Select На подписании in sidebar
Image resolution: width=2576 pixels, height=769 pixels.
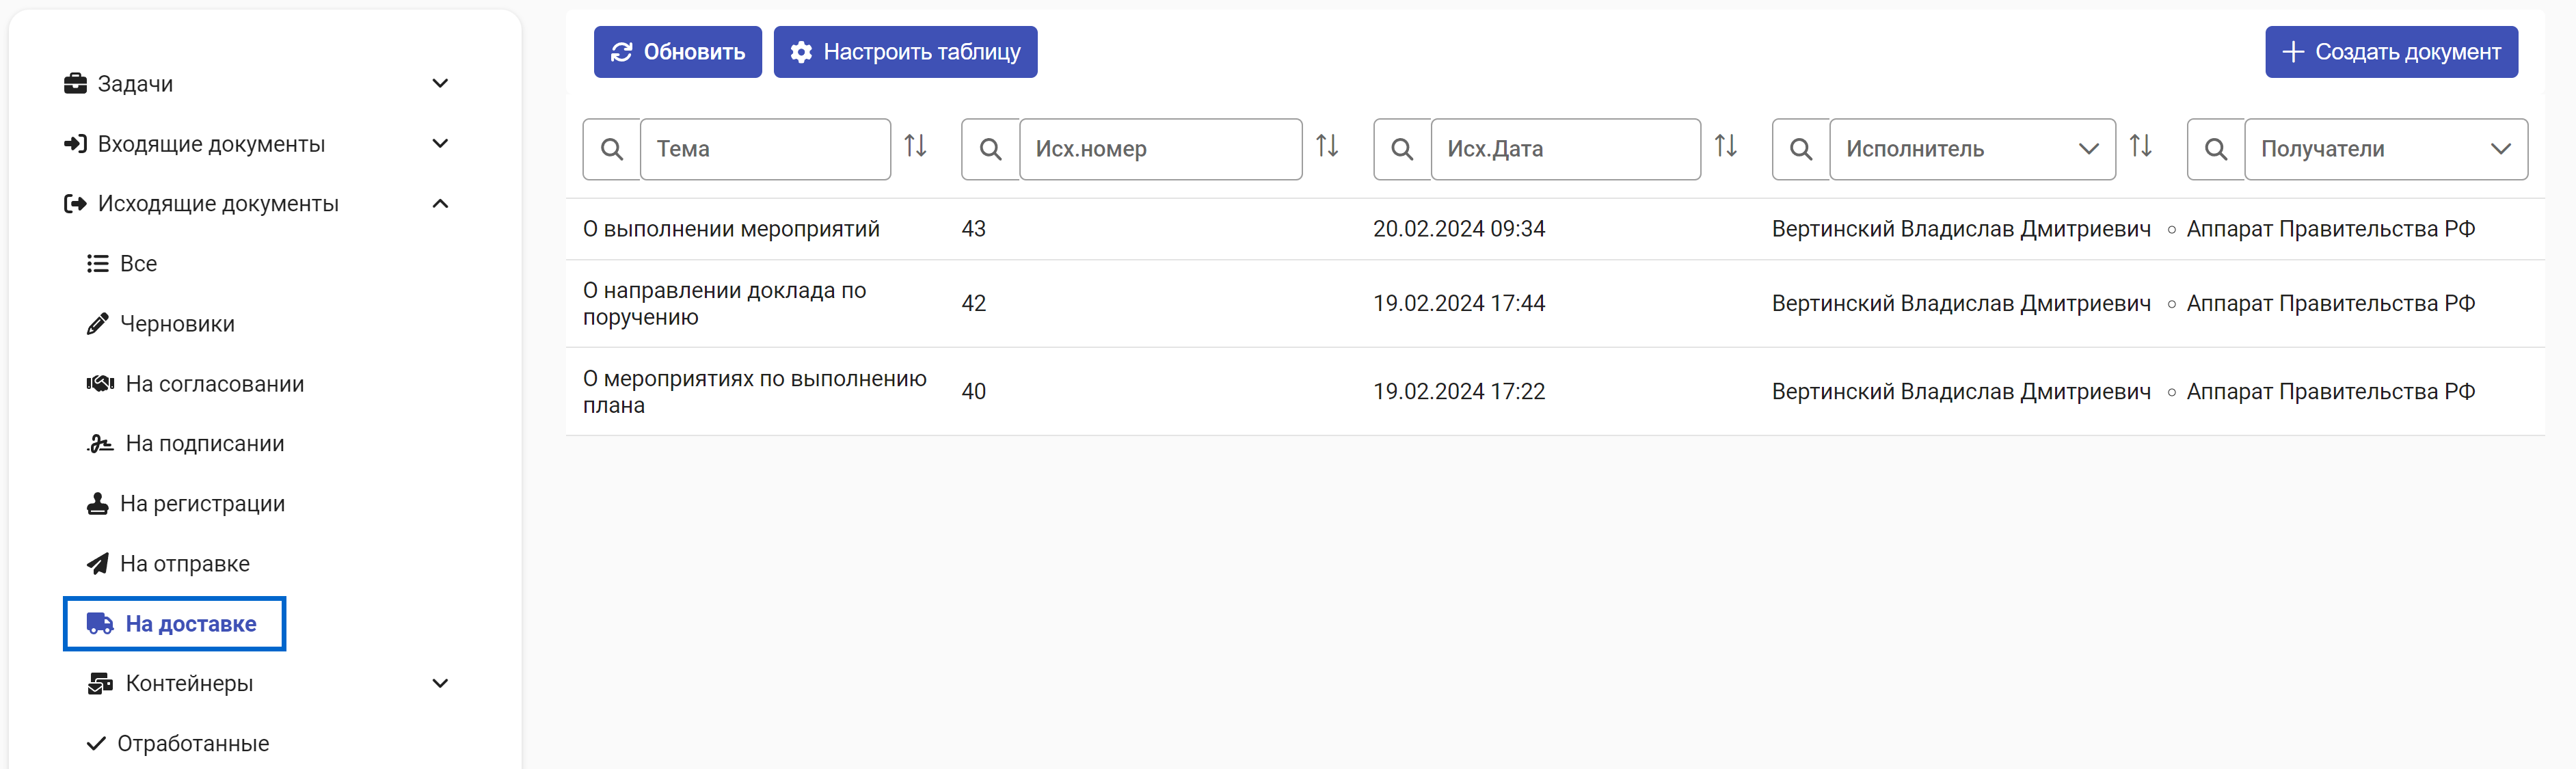click(205, 444)
